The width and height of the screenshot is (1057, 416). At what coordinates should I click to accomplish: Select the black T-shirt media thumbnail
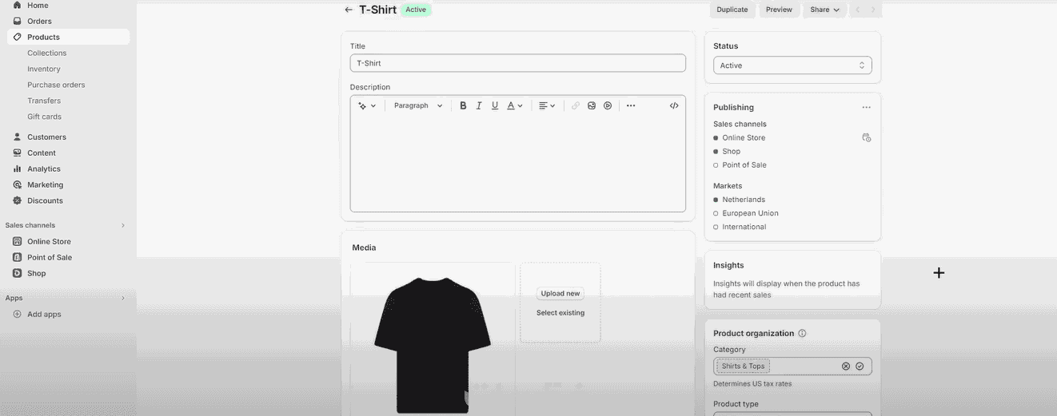coord(433,343)
